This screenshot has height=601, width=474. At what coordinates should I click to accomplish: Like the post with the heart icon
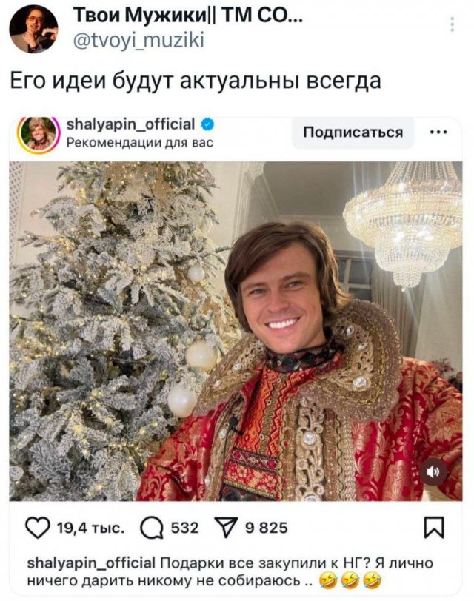[38, 528]
